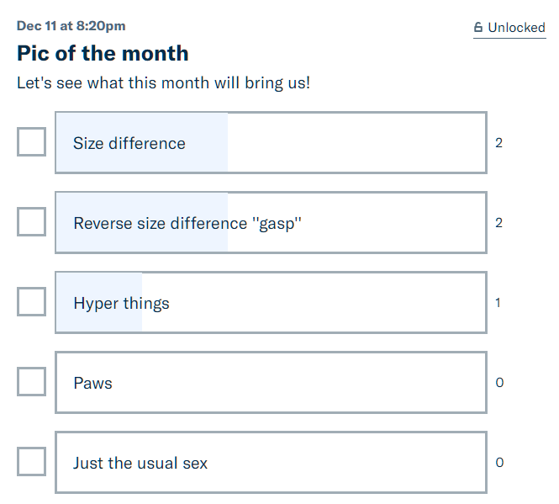Screen dimensions: 559x504
Task: Choose the Reverse size difference "gasp" option bar
Action: point(271,223)
